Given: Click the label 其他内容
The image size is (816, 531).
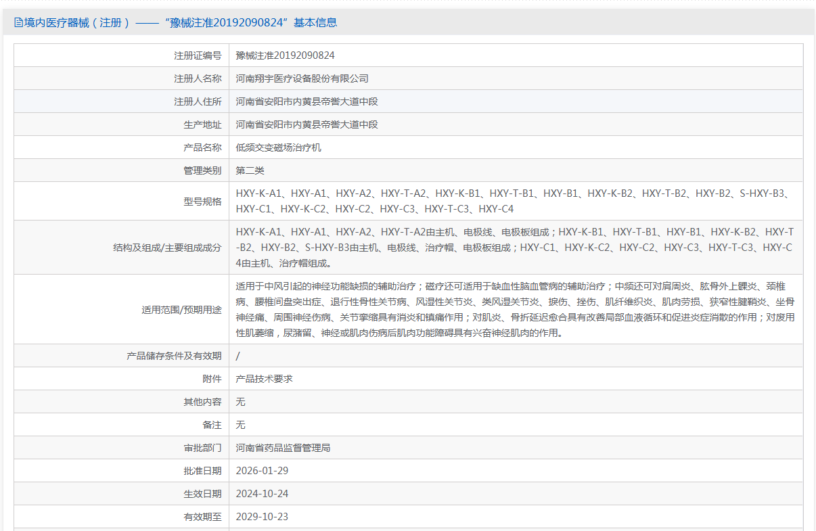Looking at the screenshot, I should 202,402.
